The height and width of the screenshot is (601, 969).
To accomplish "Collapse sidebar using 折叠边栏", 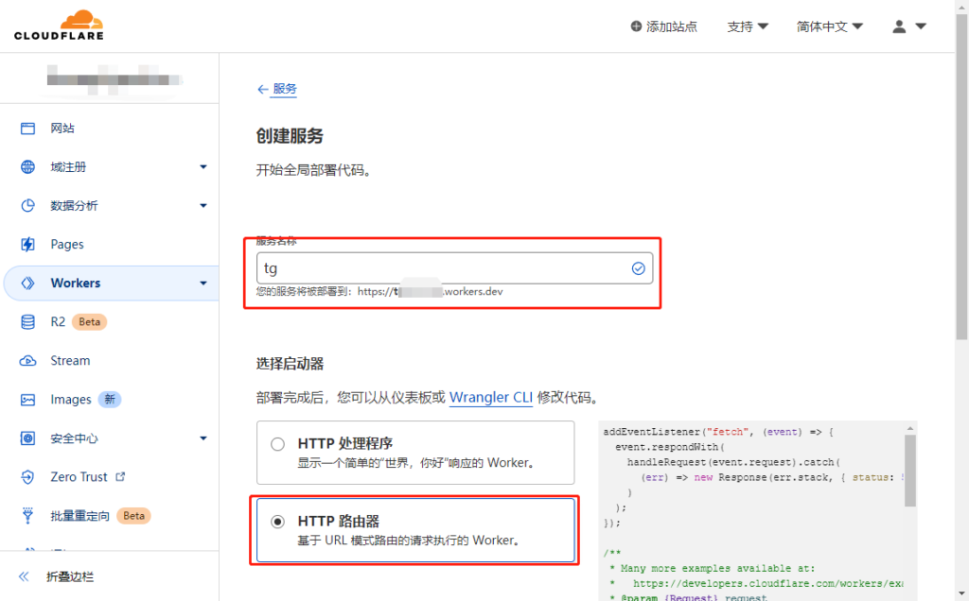I will click(57, 576).
